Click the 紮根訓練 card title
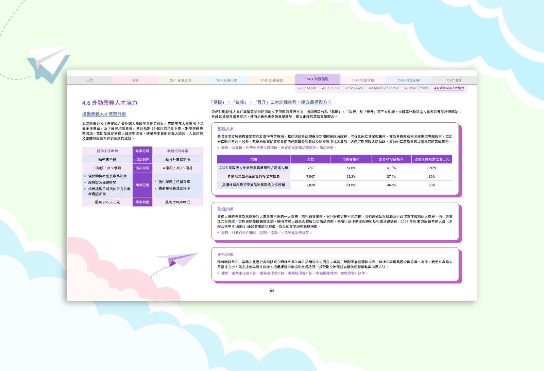544x371 pixels. coord(225,209)
